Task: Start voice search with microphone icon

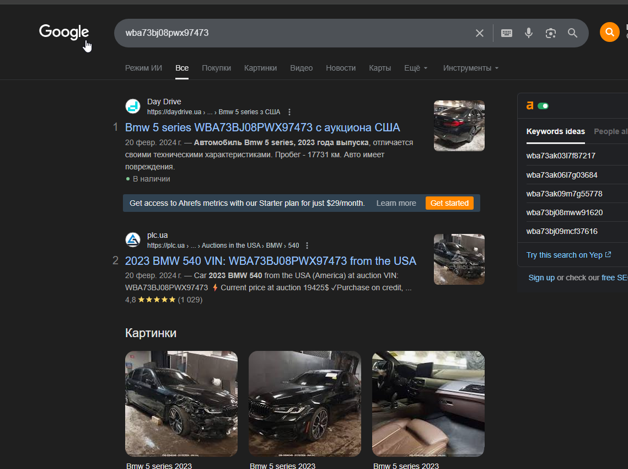Action: point(529,33)
